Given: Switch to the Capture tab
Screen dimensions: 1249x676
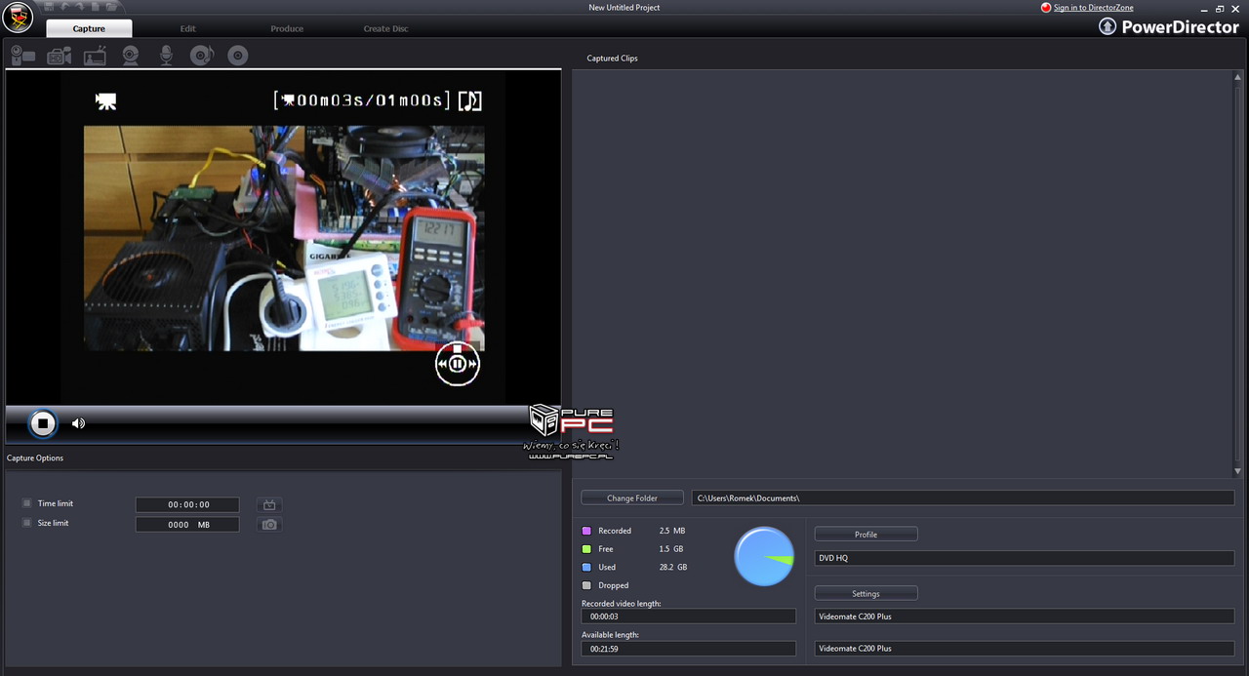Looking at the screenshot, I should coord(89,28).
